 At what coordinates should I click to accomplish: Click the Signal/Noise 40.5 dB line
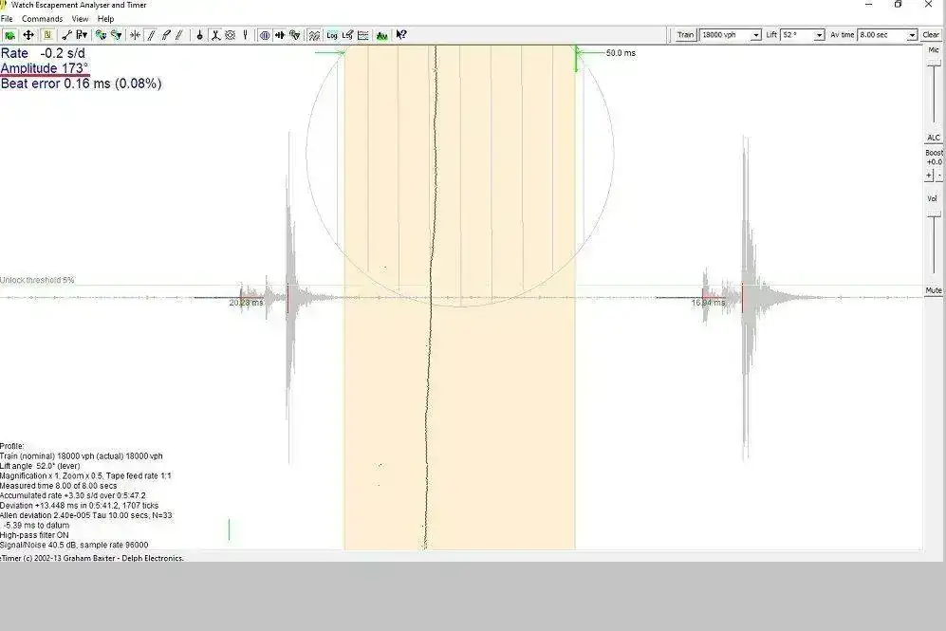point(74,545)
